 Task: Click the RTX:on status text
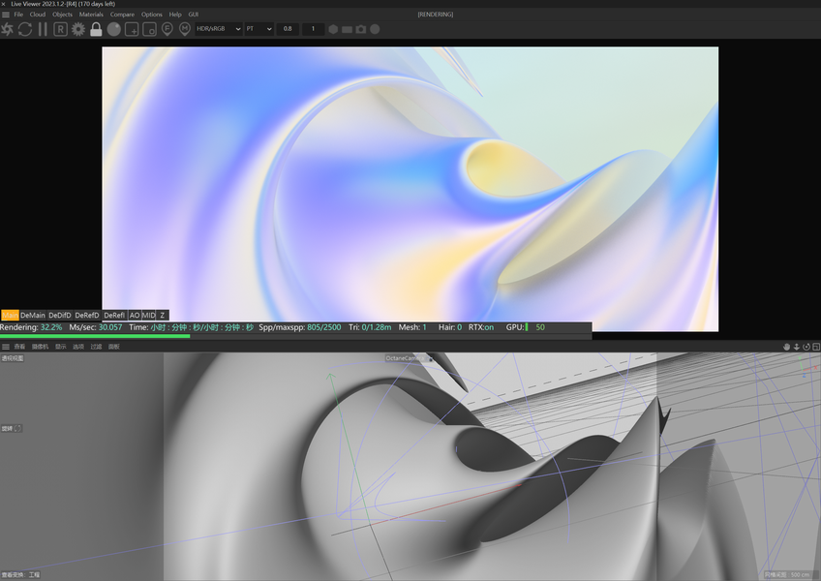pos(480,327)
